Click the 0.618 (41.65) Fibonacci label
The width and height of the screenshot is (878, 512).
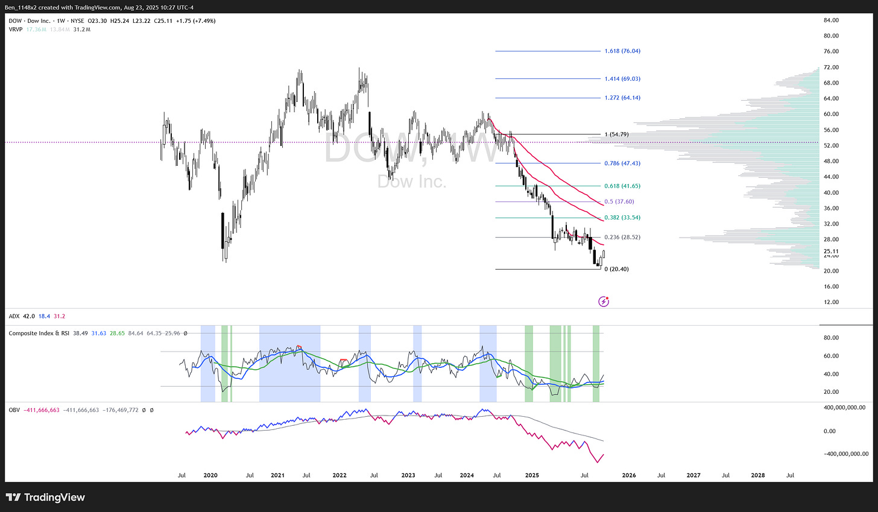pyautogui.click(x=622, y=186)
